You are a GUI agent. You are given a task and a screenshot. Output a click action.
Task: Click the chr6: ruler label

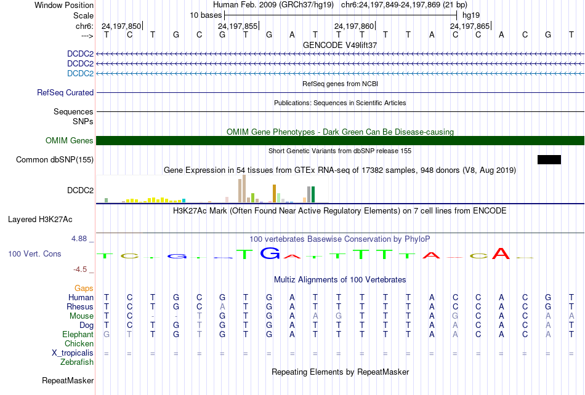click(84, 26)
